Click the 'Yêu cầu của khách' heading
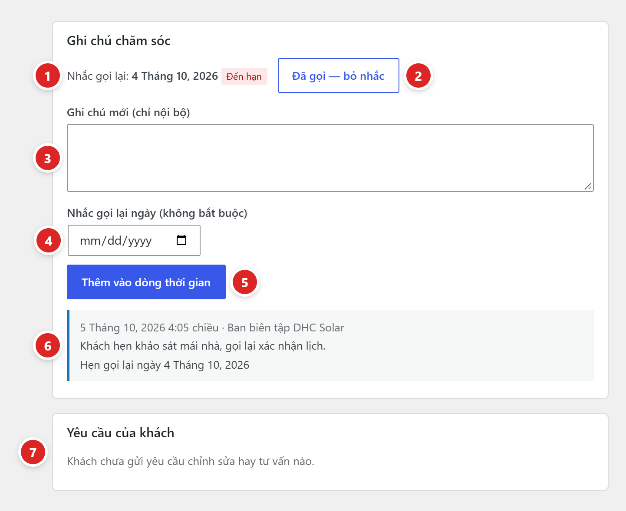The width and height of the screenshot is (626, 511). pyautogui.click(x=121, y=433)
